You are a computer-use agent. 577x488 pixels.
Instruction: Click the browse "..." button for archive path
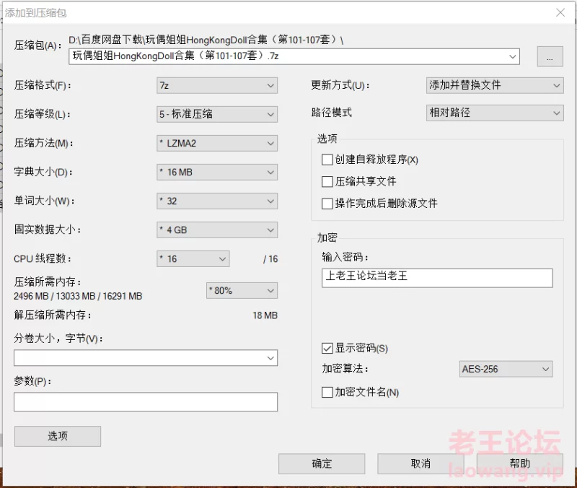click(549, 57)
